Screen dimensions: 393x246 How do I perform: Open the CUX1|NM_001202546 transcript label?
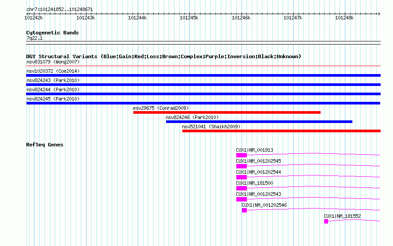[264, 205]
